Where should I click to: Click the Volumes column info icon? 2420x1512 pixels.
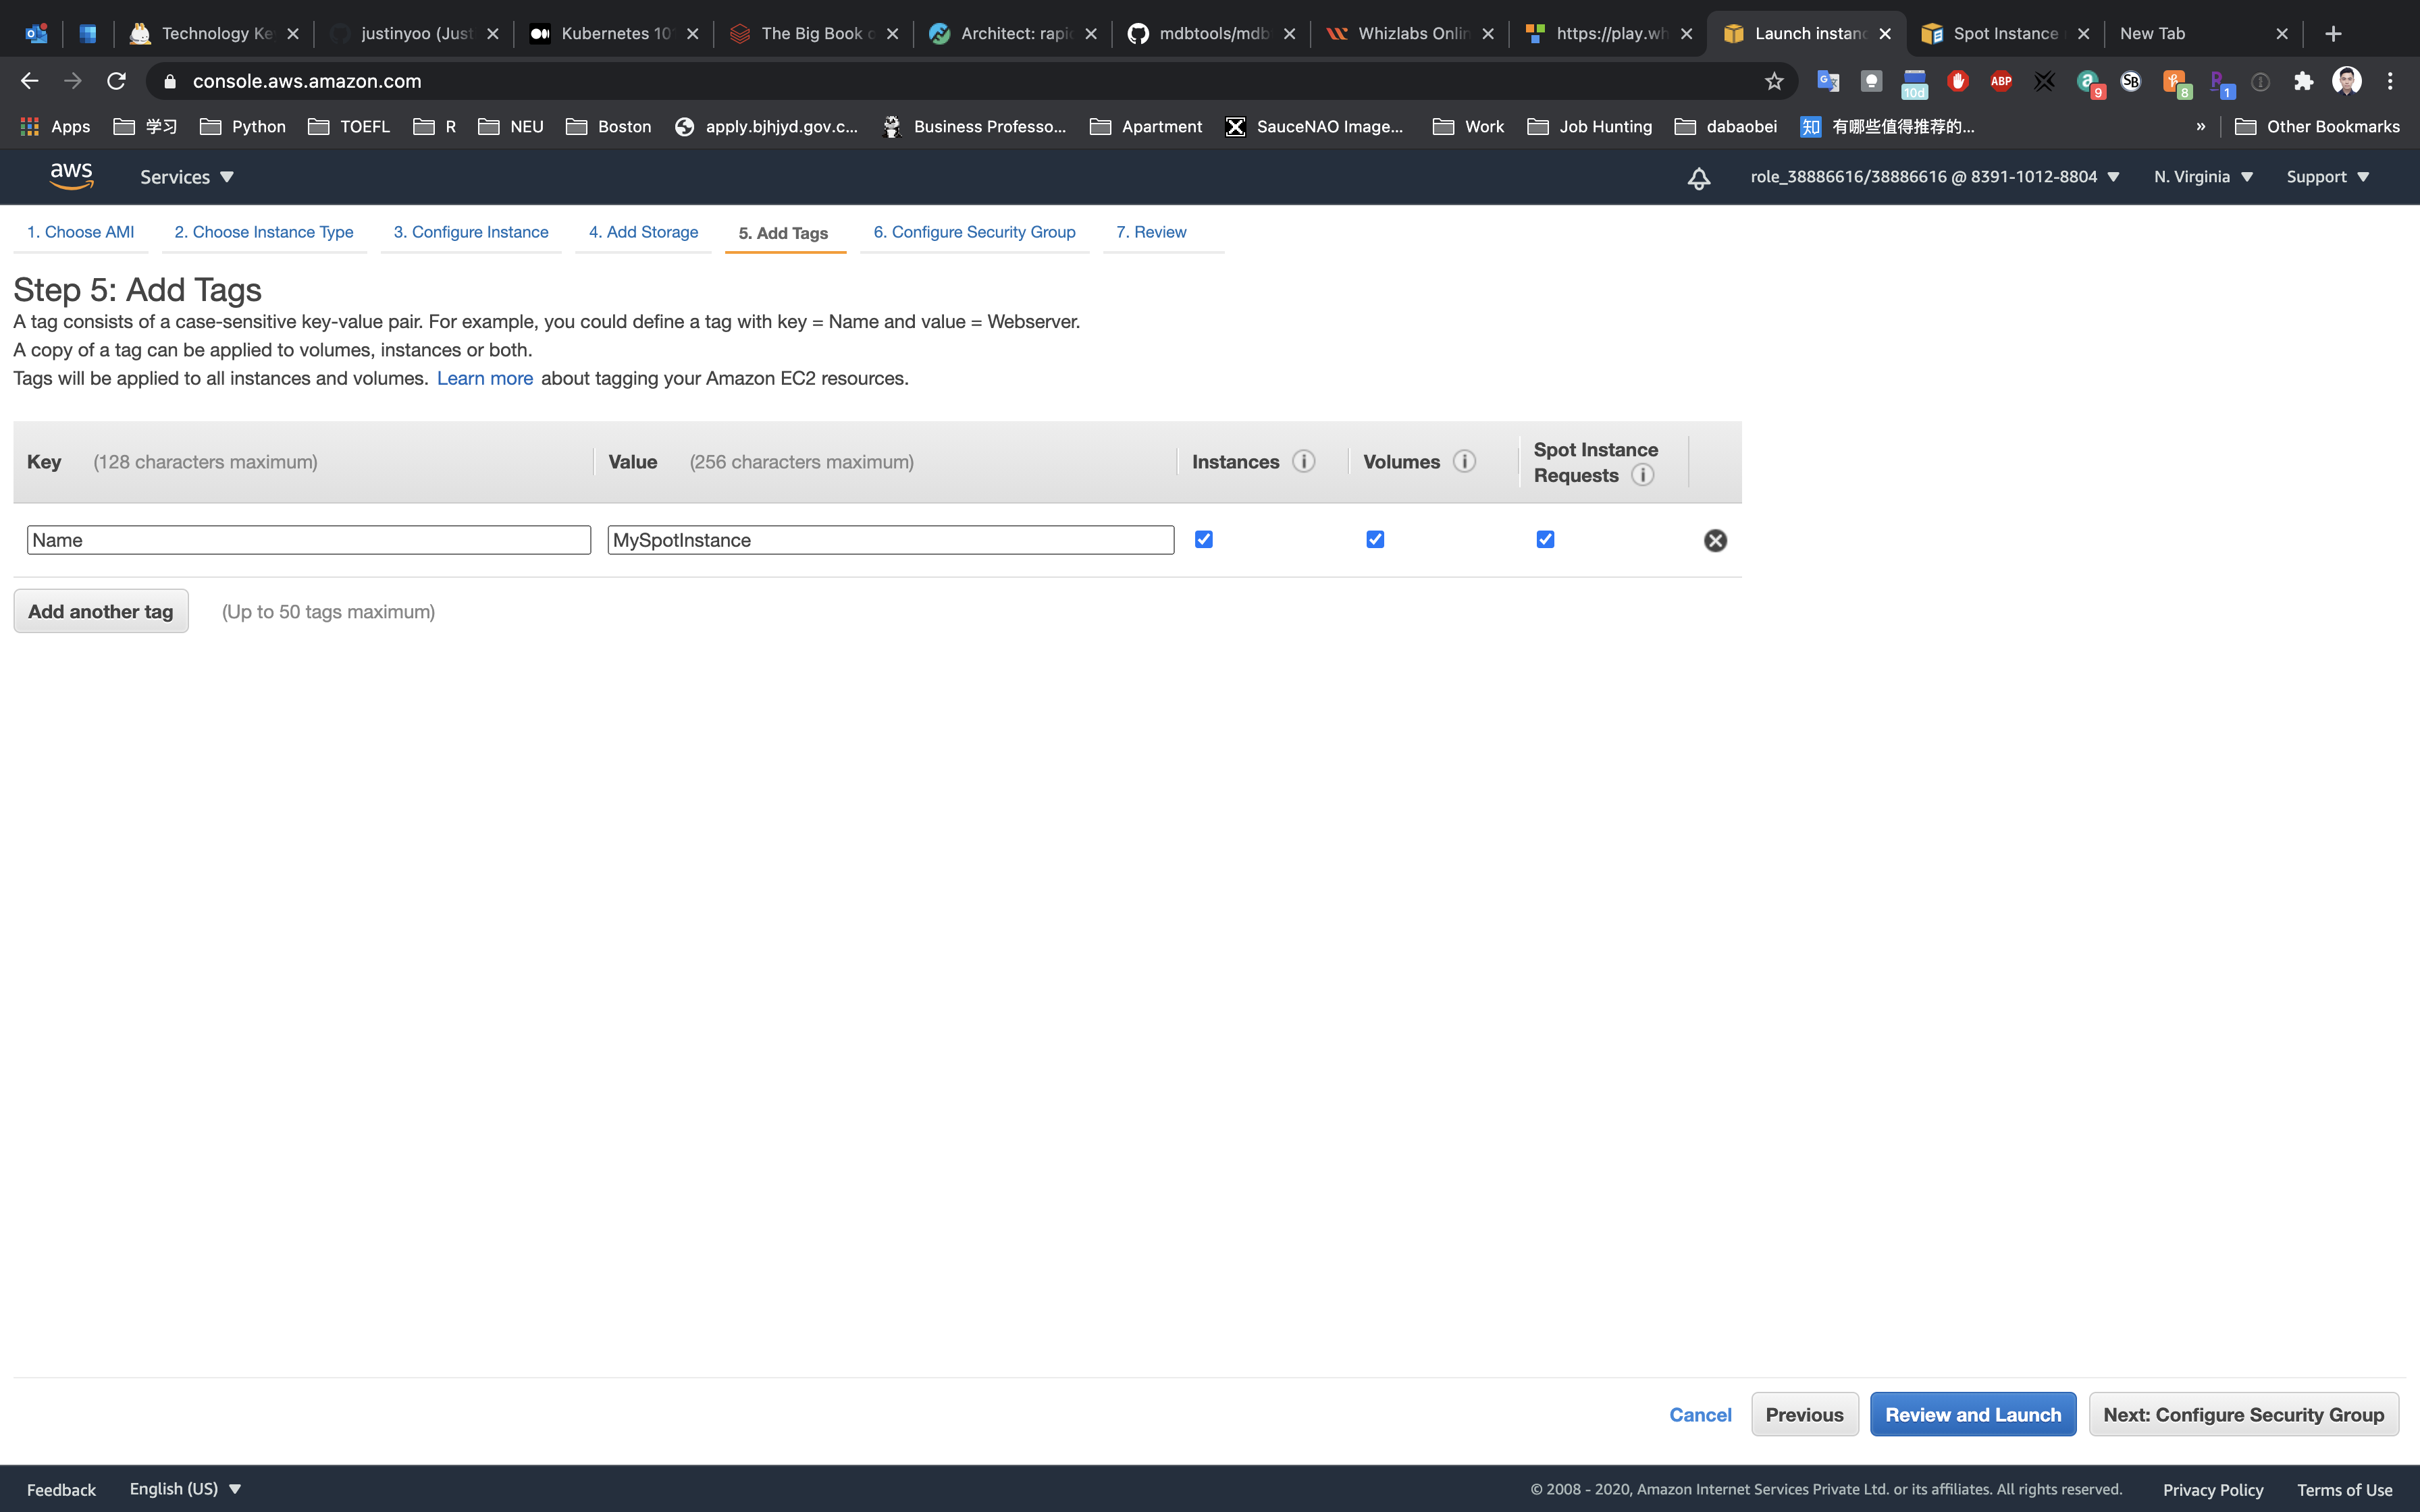click(1464, 461)
